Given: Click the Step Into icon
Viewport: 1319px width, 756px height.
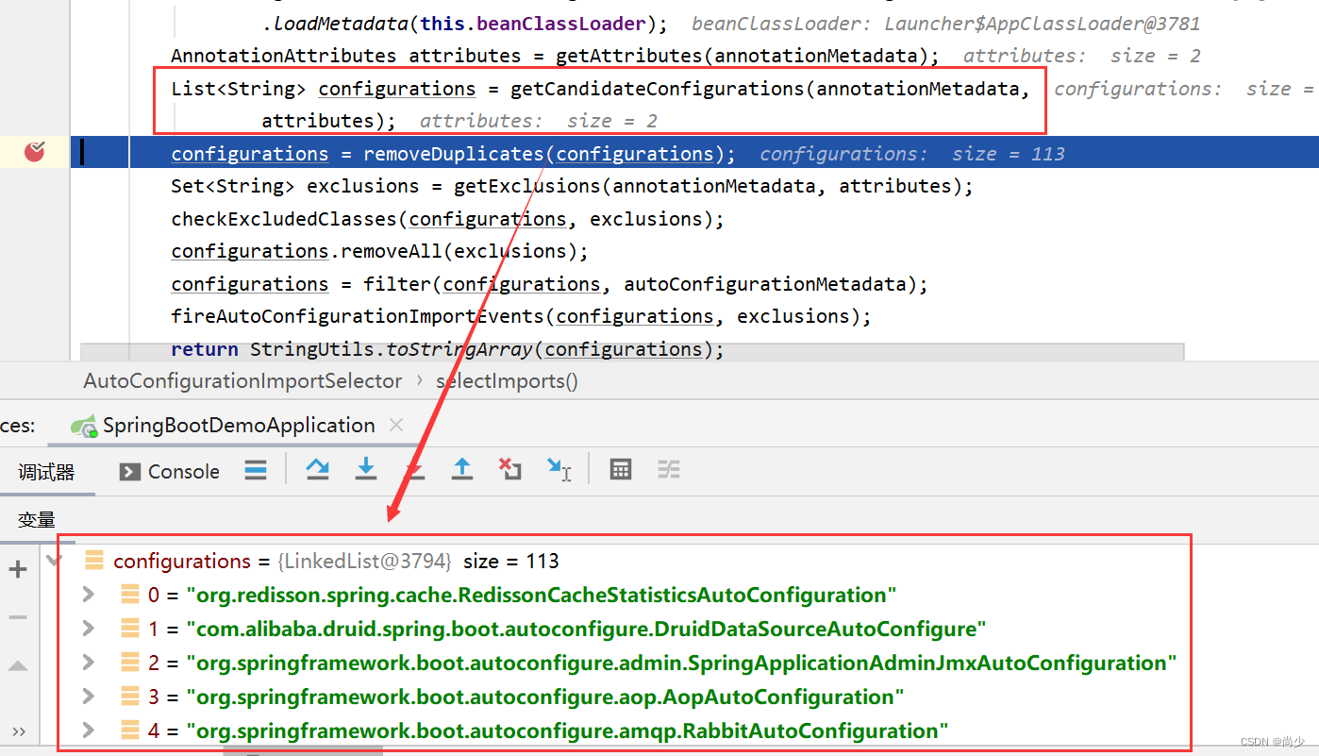Looking at the screenshot, I should coord(366,469).
